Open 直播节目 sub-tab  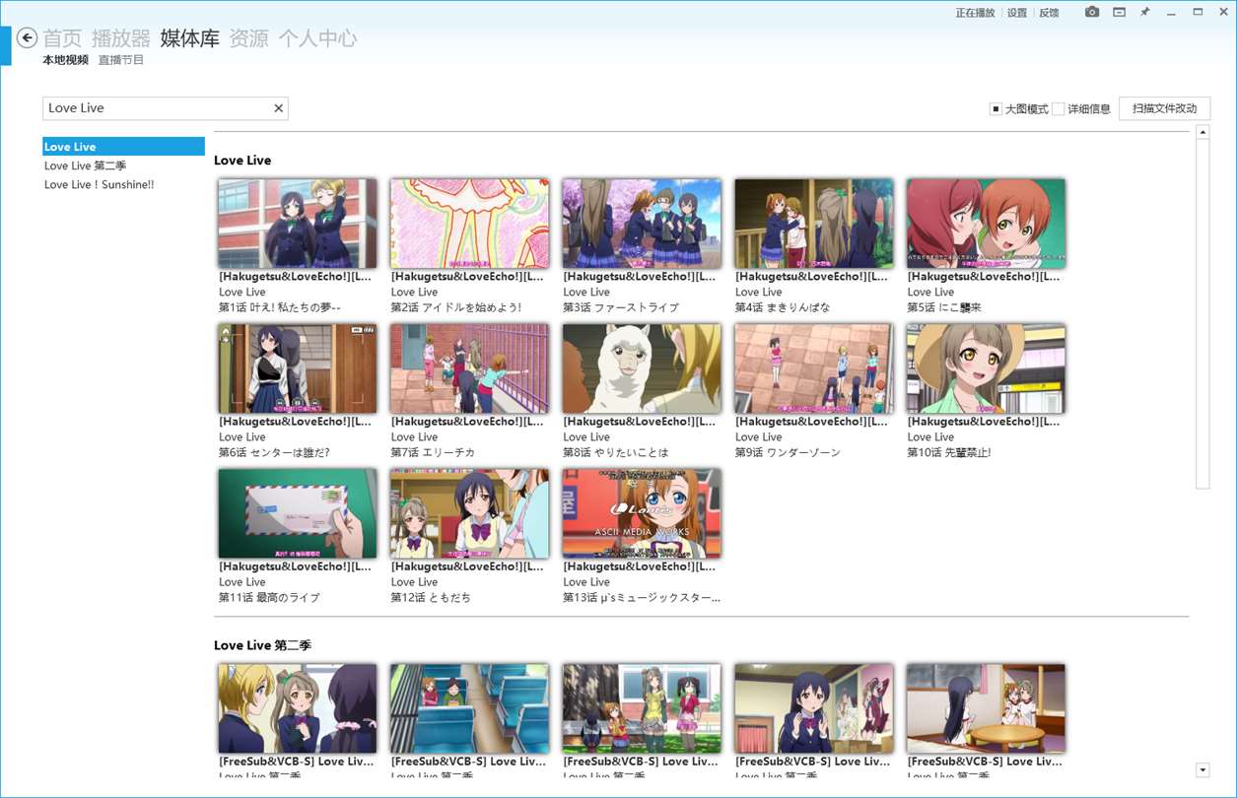pos(120,60)
